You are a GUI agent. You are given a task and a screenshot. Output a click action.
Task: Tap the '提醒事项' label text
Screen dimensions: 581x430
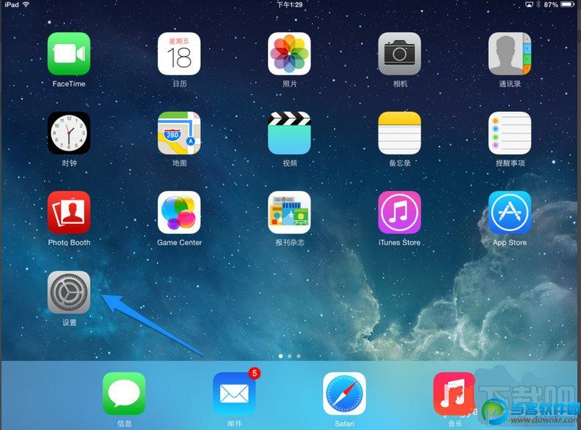point(510,163)
